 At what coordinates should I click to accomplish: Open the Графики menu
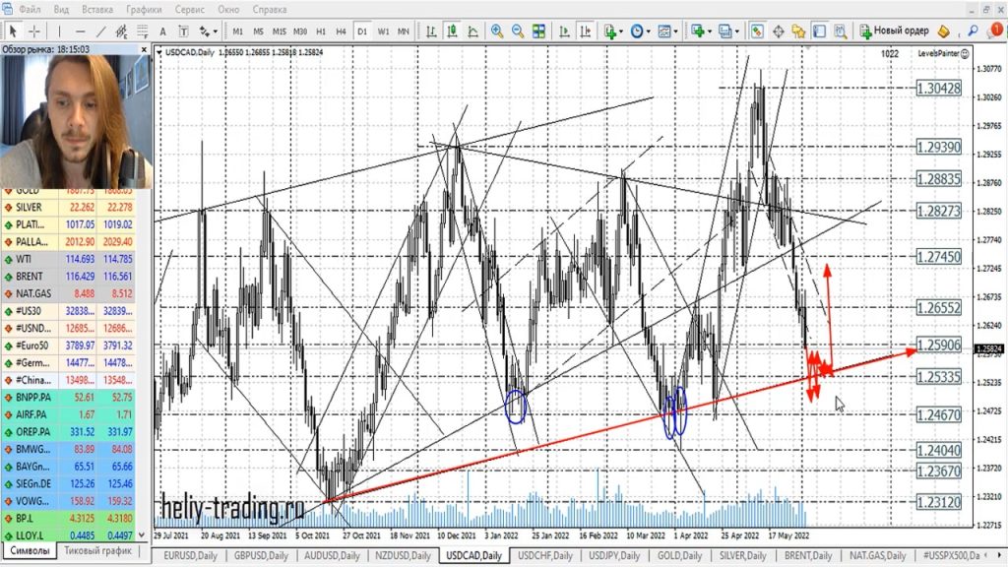pos(144,9)
